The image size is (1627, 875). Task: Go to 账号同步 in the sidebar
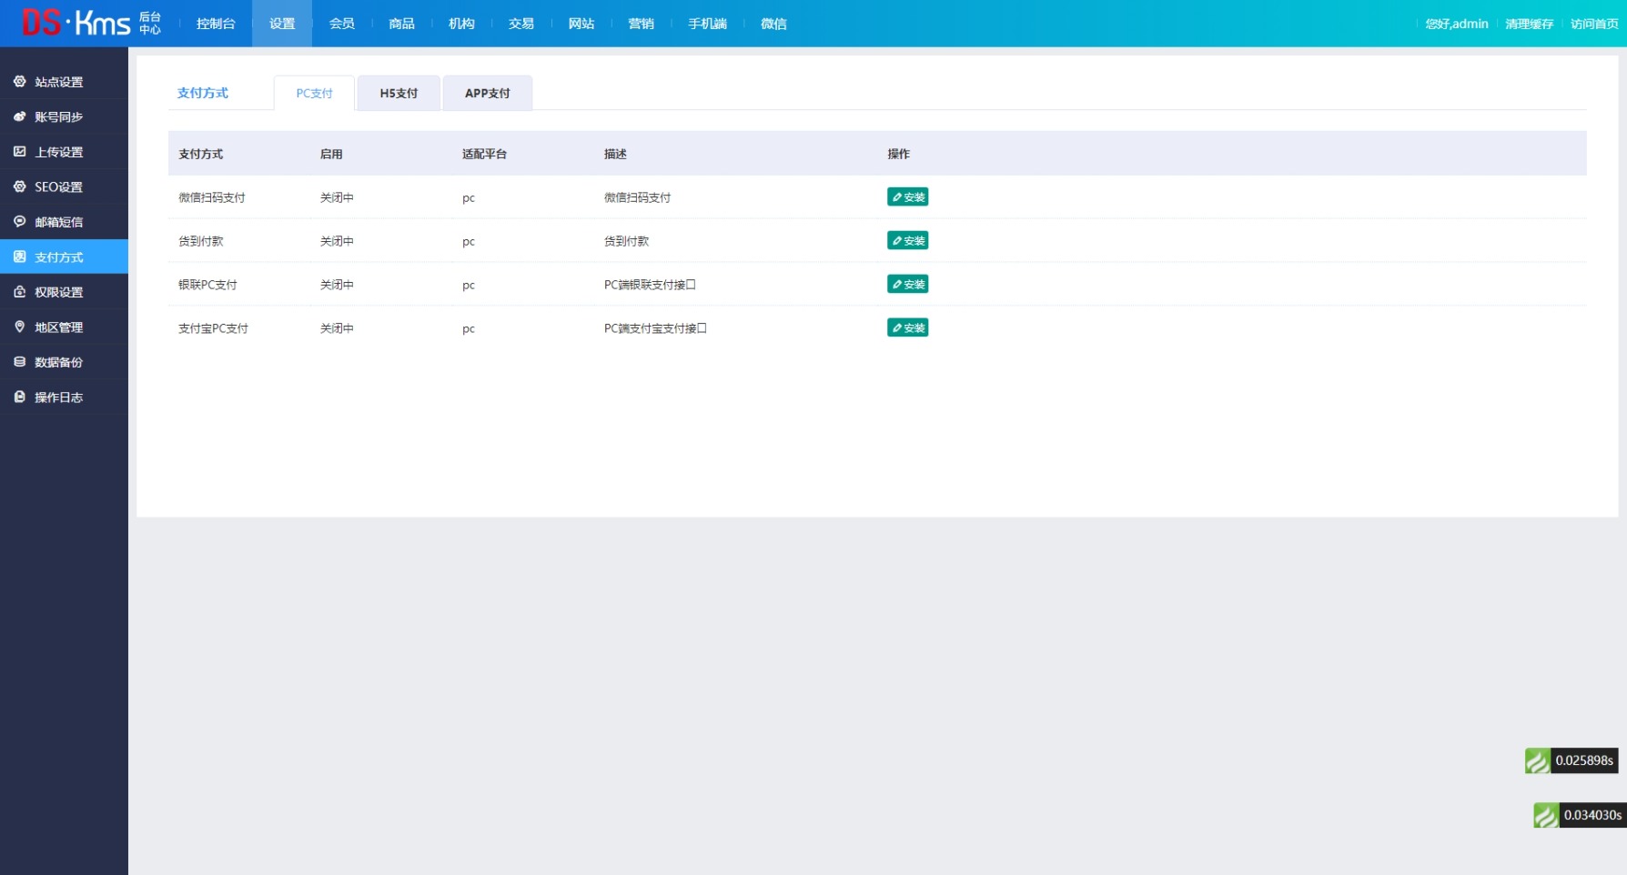click(x=64, y=116)
